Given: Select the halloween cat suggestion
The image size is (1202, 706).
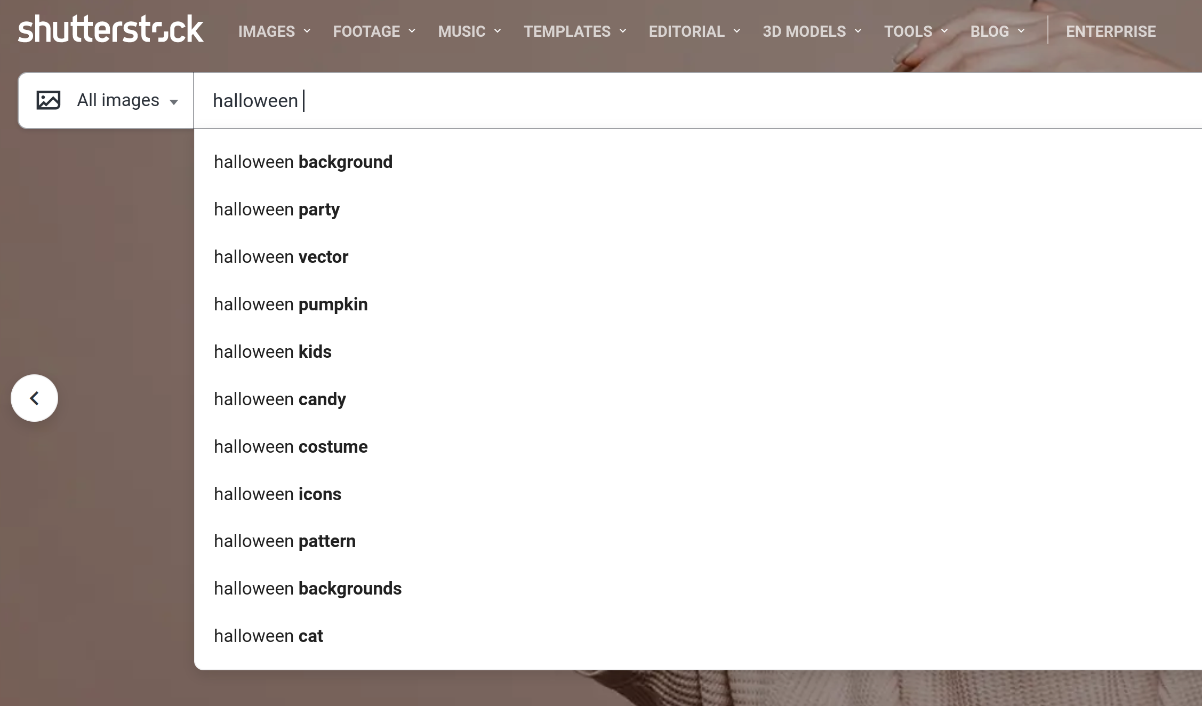Looking at the screenshot, I should (268, 636).
